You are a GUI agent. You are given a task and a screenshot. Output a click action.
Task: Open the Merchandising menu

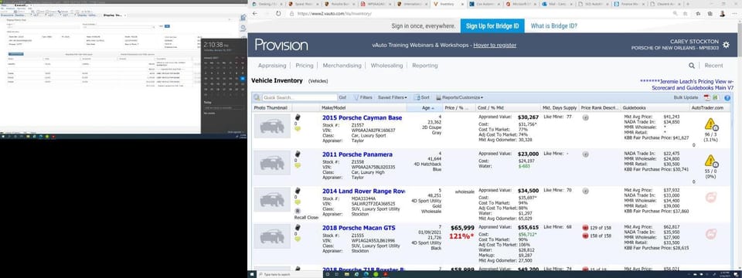342,66
